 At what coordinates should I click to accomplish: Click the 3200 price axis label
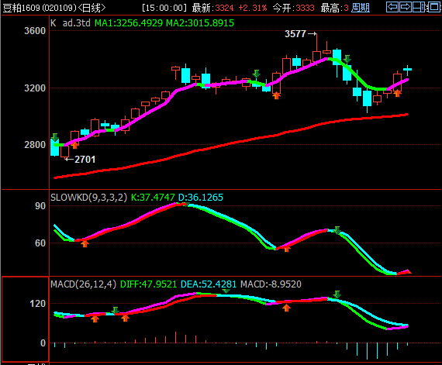click(x=35, y=88)
